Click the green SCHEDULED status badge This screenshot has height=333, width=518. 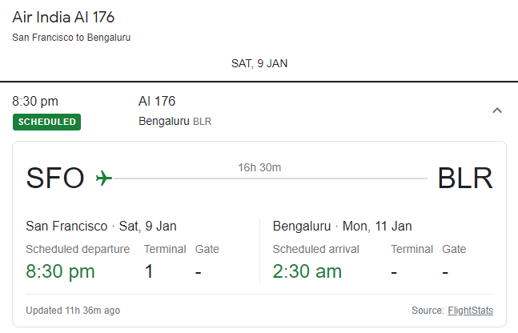point(46,122)
